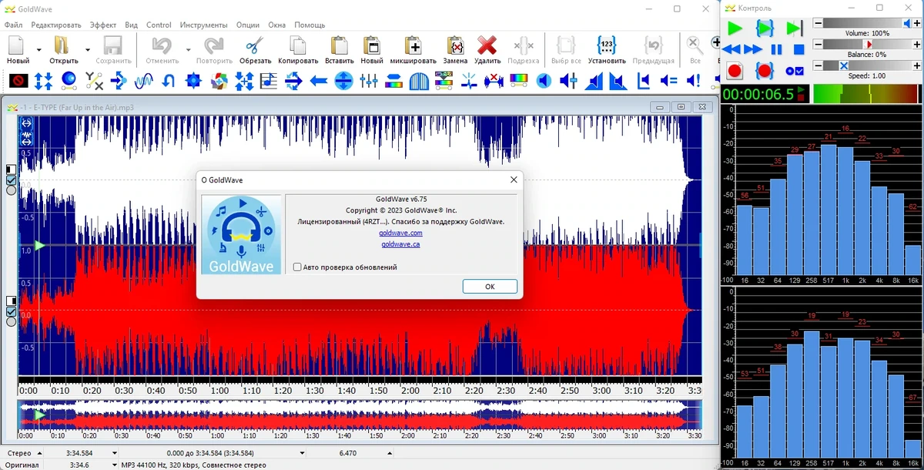The height and width of the screenshot is (470, 924).
Task: Open the Помощь menu
Action: pyautogui.click(x=310, y=25)
